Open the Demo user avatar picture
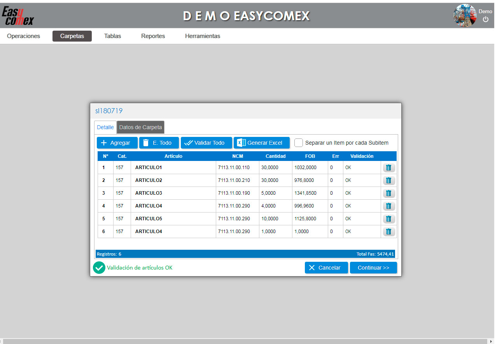The width and height of the screenshot is (495, 344). (465, 16)
